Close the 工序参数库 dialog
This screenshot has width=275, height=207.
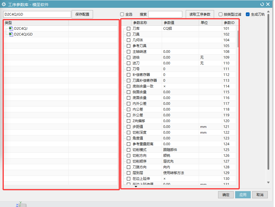point(268,4)
